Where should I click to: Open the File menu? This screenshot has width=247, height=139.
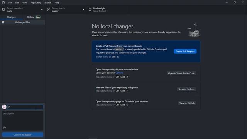pos(10,3)
